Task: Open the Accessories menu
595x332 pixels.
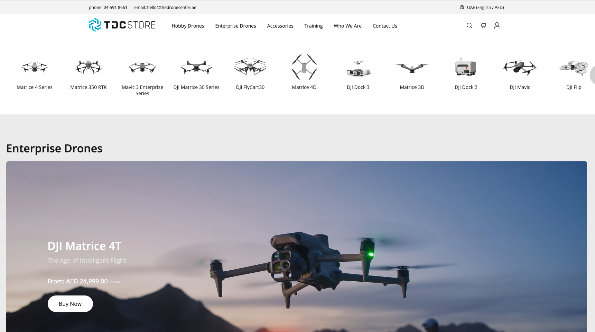Action: pyautogui.click(x=280, y=26)
